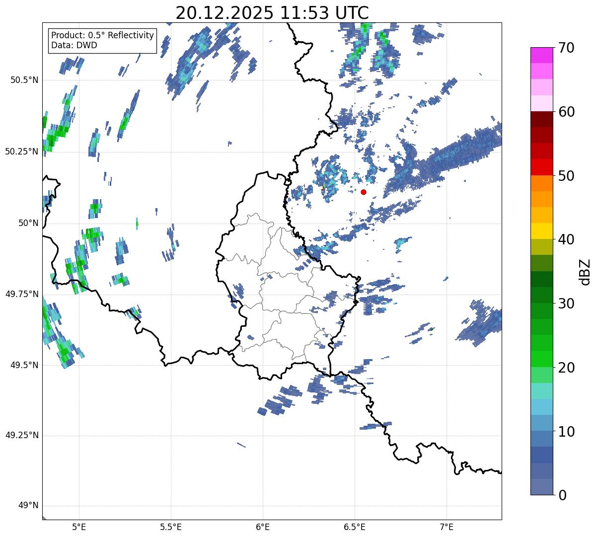
Task: Click the 49°N latitude label
Action: (x=28, y=506)
